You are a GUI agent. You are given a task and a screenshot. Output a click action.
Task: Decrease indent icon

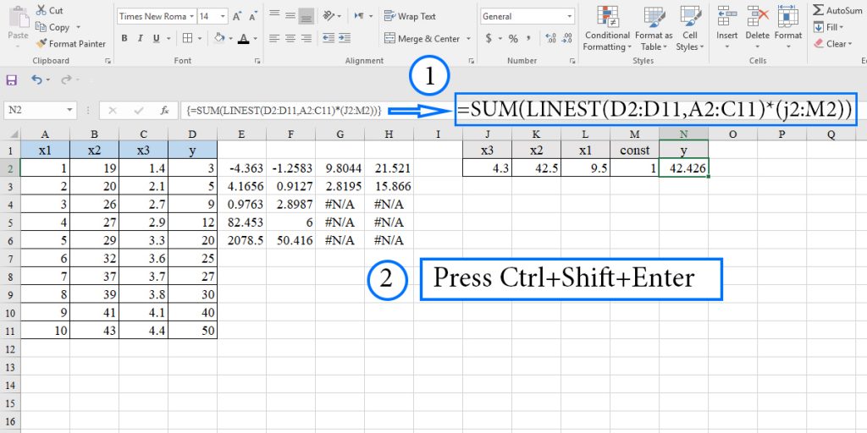[329, 38]
